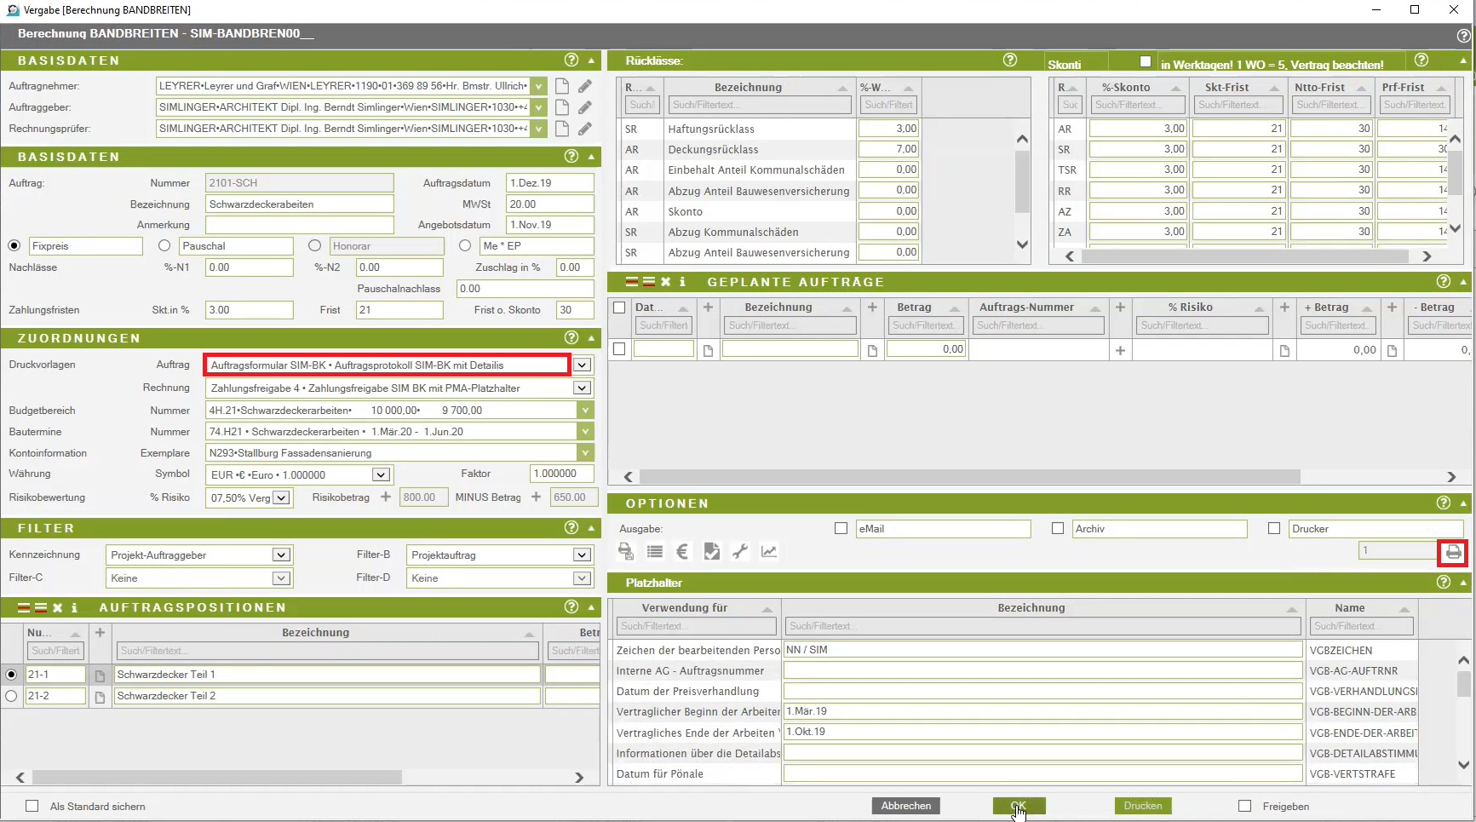Open help for the Zuordnungen section
Viewport: 1476px width, 822px height.
point(571,338)
